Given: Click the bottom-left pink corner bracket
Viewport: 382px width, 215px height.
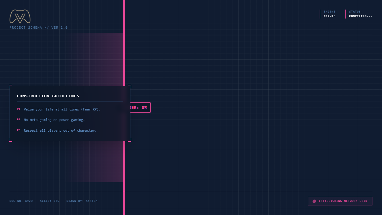Looking at the screenshot, I should [10, 140].
